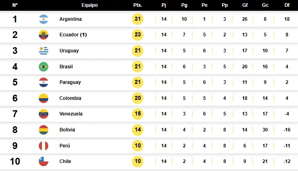Select the Paraguay flag icon
This screenshot has width=298, height=171.
point(44,82)
